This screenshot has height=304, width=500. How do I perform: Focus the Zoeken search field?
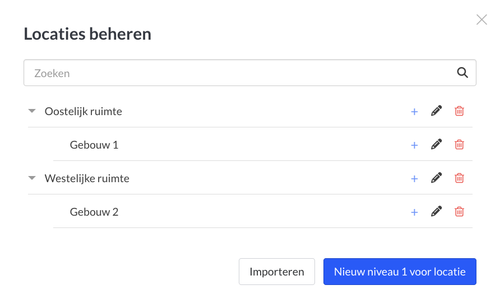pyautogui.click(x=250, y=73)
